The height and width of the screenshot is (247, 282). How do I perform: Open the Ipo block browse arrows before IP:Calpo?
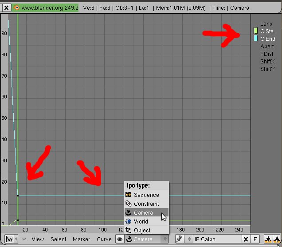189,239
